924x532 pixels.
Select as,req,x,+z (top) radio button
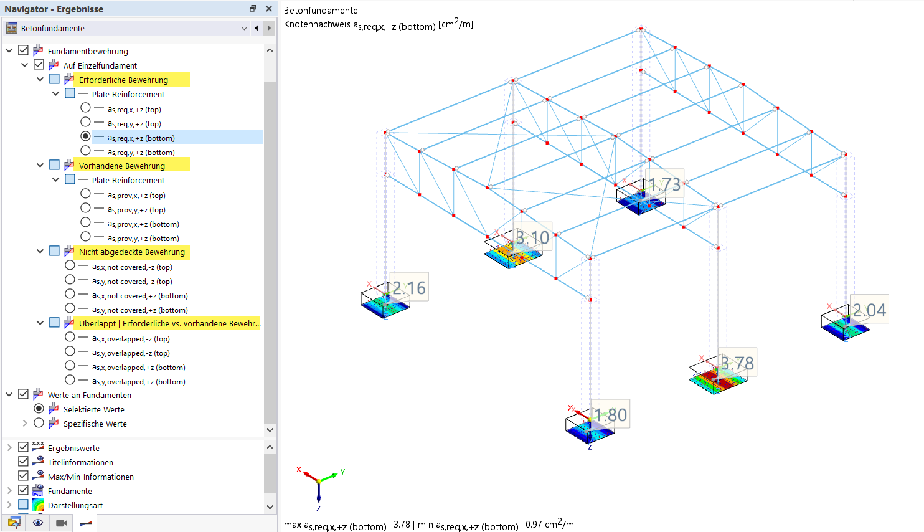[86, 108]
